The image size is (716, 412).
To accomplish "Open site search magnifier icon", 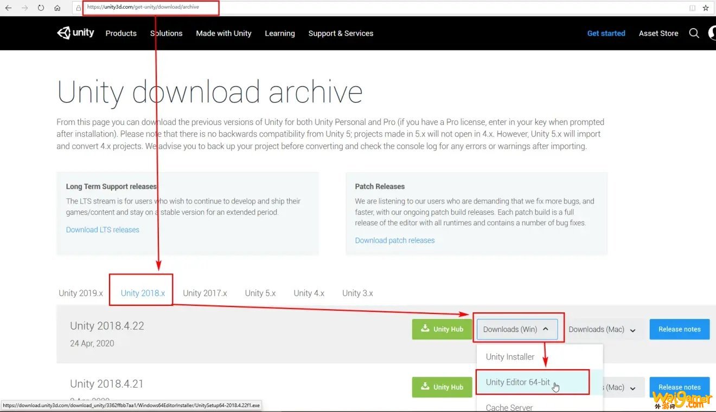I will 694,33.
